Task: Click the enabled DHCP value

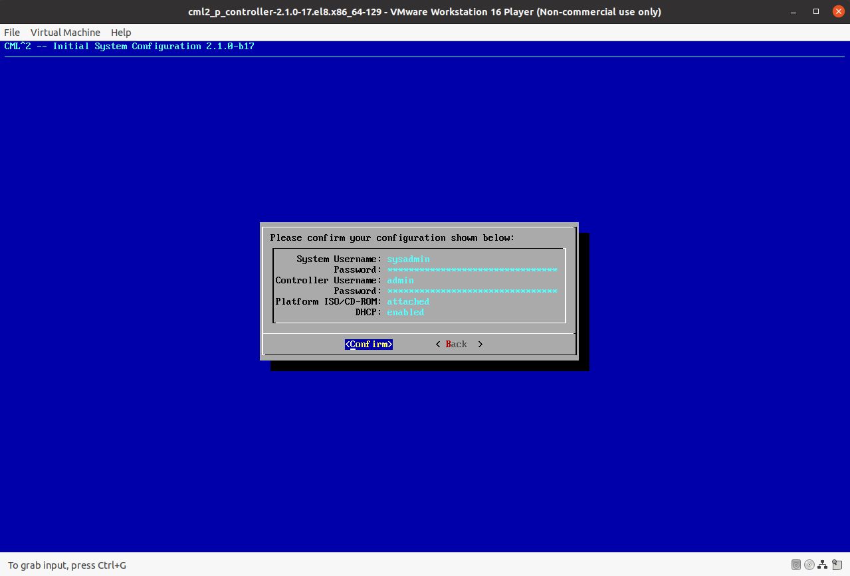Action: tap(405, 312)
